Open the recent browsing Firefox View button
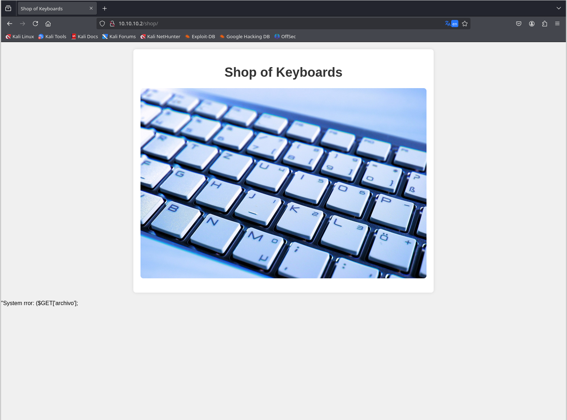 [x=8, y=8]
